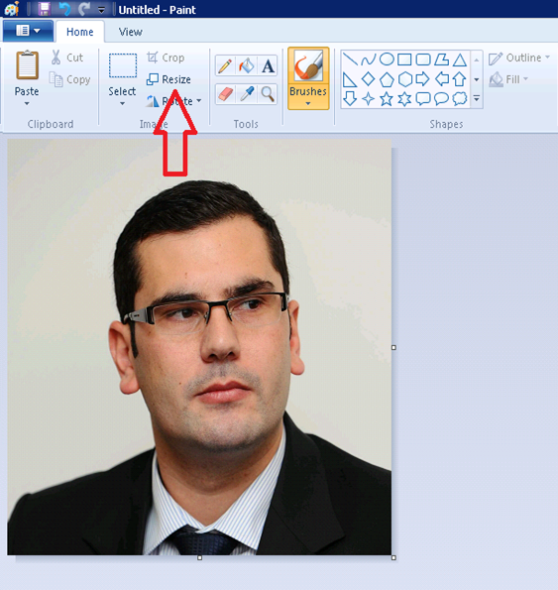Image resolution: width=558 pixels, height=590 pixels.
Task: Switch to the View tab
Action: [131, 32]
